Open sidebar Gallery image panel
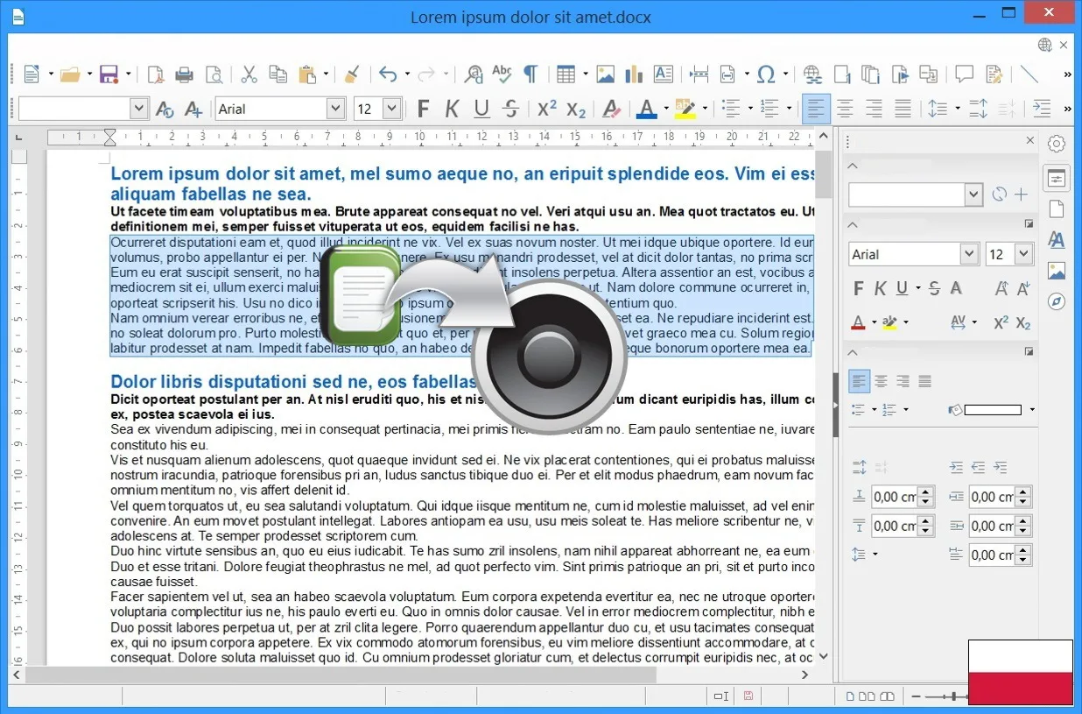Viewport: 1082px width, 714px height. coord(1057,271)
